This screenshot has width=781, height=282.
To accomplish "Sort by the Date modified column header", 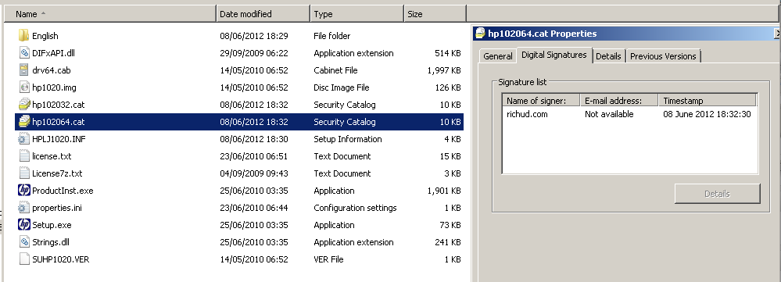I will click(263, 14).
